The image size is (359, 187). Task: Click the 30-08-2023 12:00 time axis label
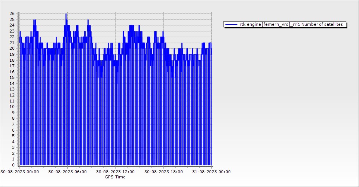pyautogui.click(x=115, y=172)
